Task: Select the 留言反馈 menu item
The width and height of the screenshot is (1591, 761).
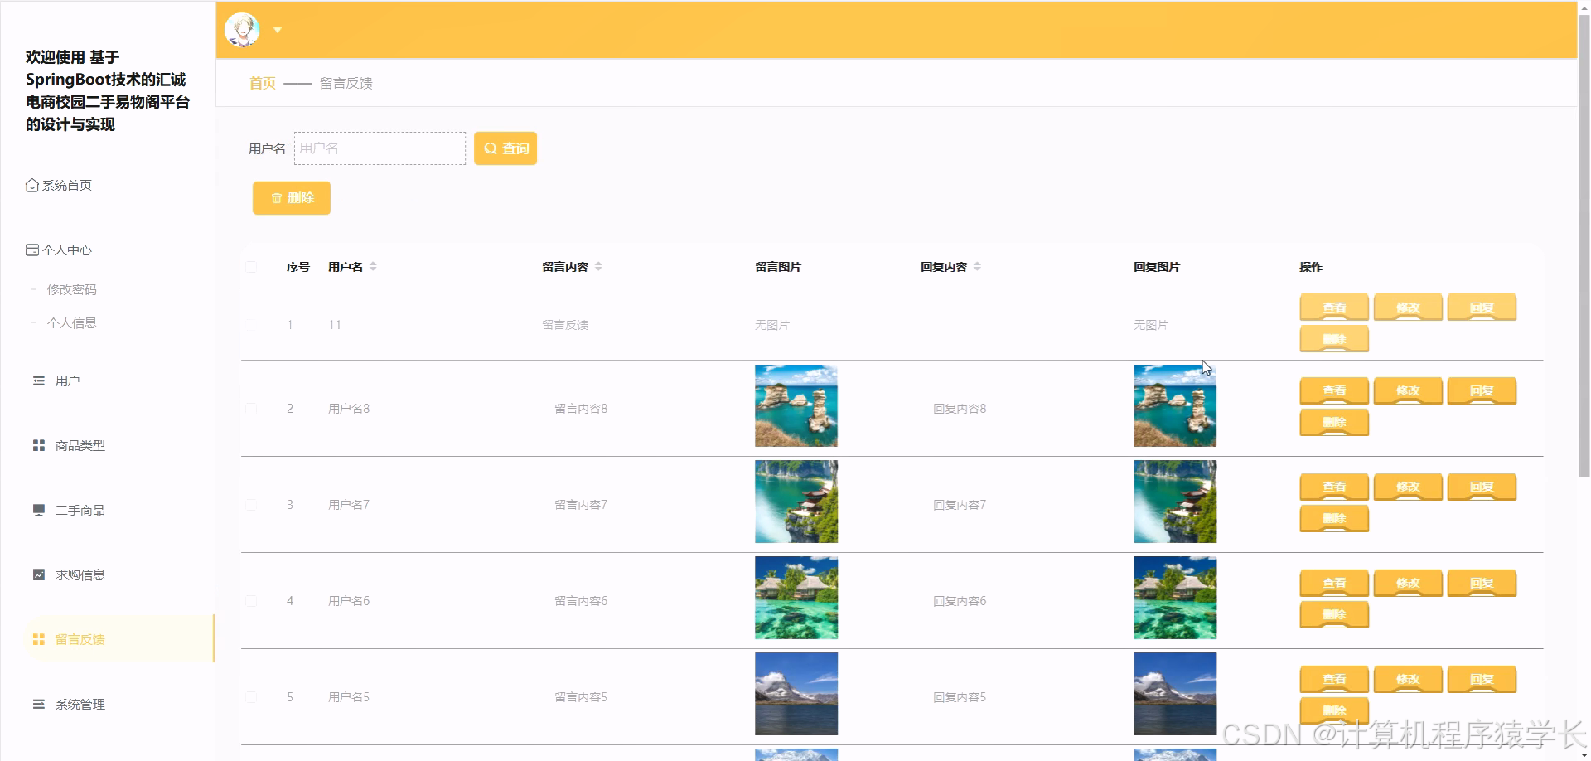Action: [119, 639]
